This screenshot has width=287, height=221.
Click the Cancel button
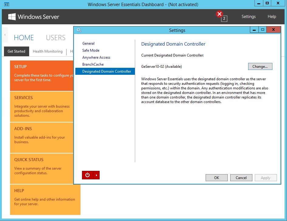click(241, 178)
